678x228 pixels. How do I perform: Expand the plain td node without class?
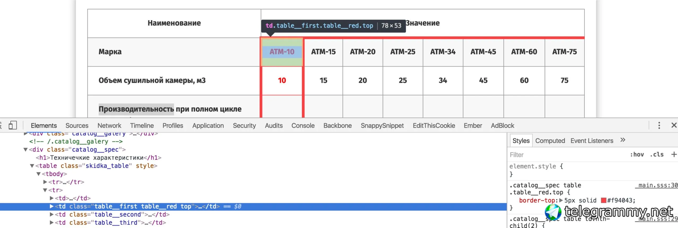(52, 198)
